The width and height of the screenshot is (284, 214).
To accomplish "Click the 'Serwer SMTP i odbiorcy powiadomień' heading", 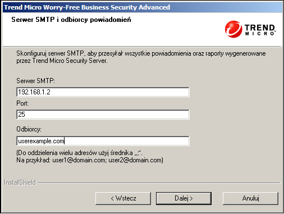I will (71, 20).
